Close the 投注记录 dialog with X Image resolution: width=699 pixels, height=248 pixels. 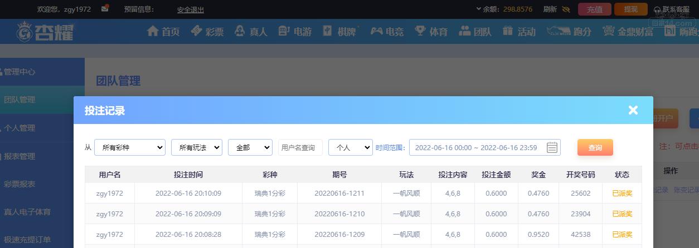tap(633, 110)
